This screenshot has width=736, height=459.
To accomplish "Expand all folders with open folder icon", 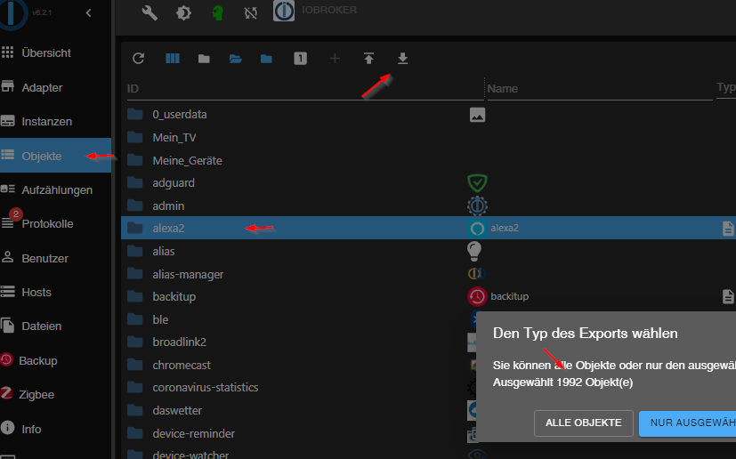I will [x=236, y=59].
